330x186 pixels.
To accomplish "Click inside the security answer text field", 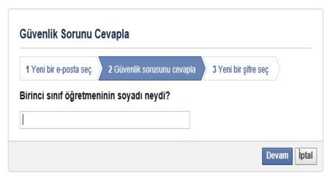I will coord(105,119).
